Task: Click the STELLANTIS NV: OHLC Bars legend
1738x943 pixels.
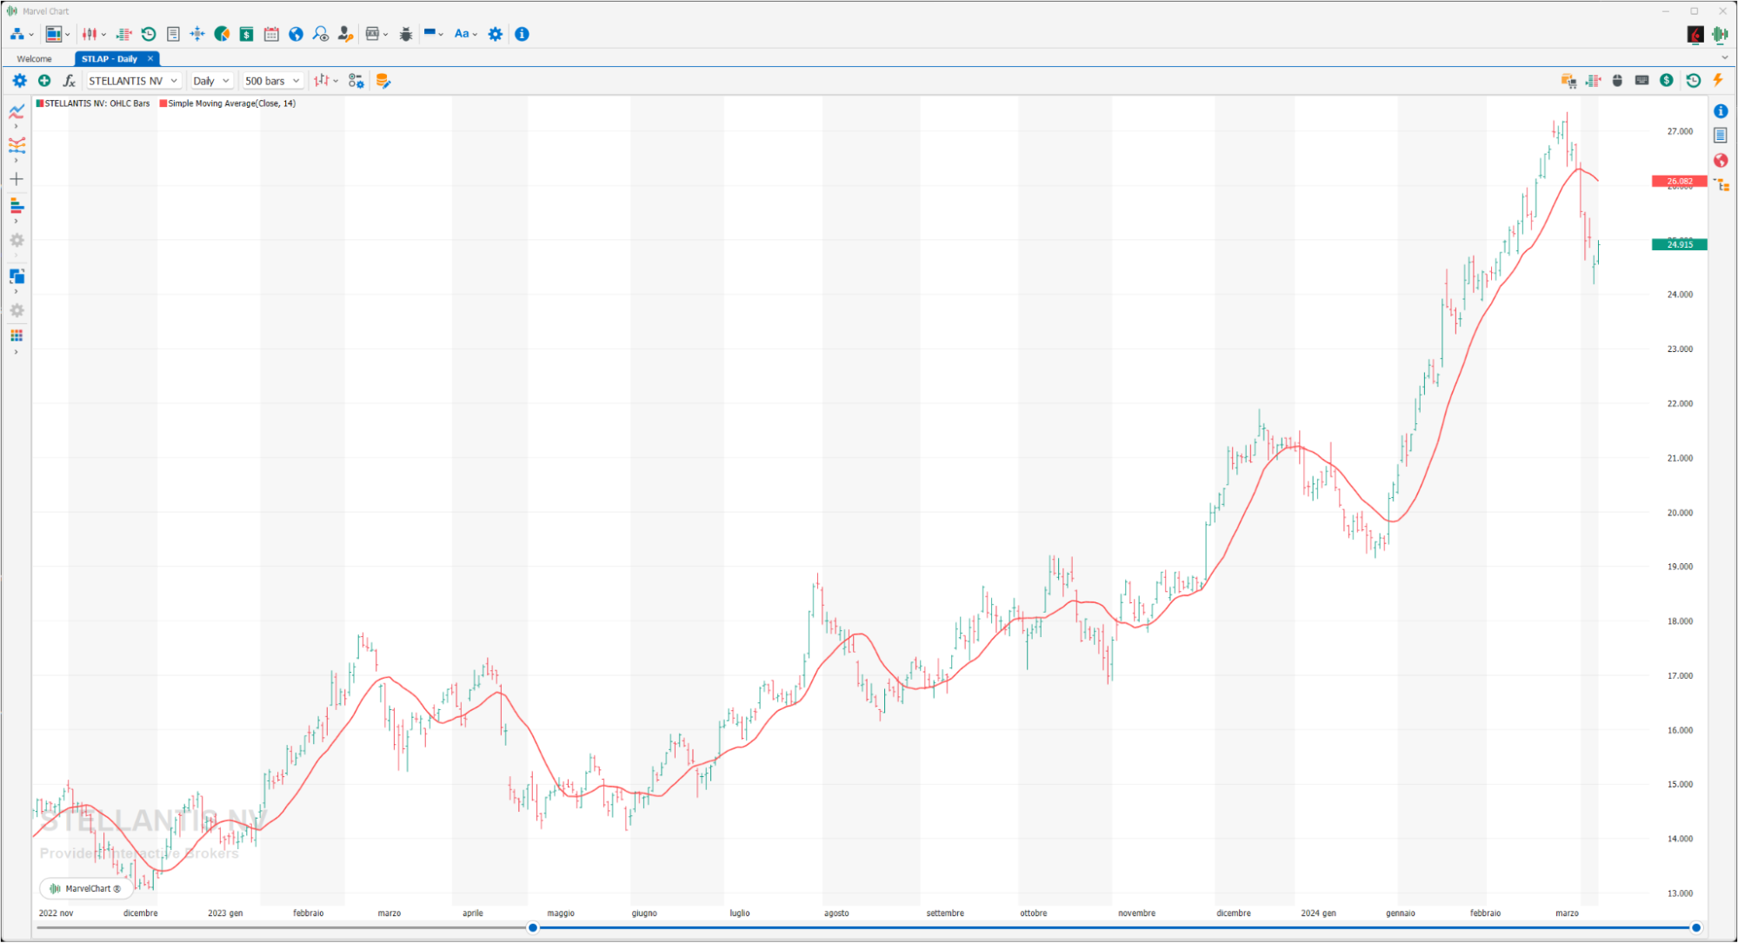Action: pyautogui.click(x=92, y=103)
